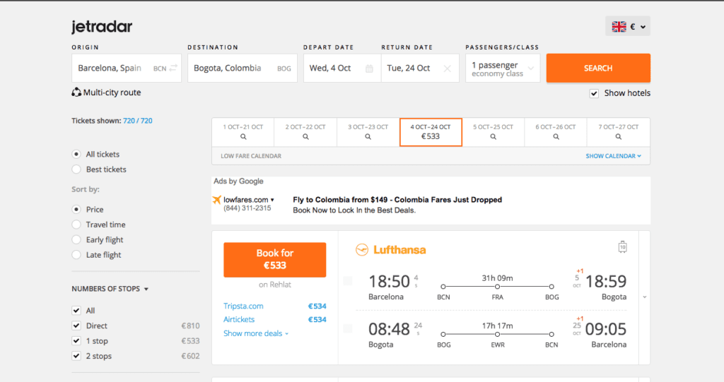Click the Multi-city route icon
This screenshot has height=382, width=724.
(76, 92)
